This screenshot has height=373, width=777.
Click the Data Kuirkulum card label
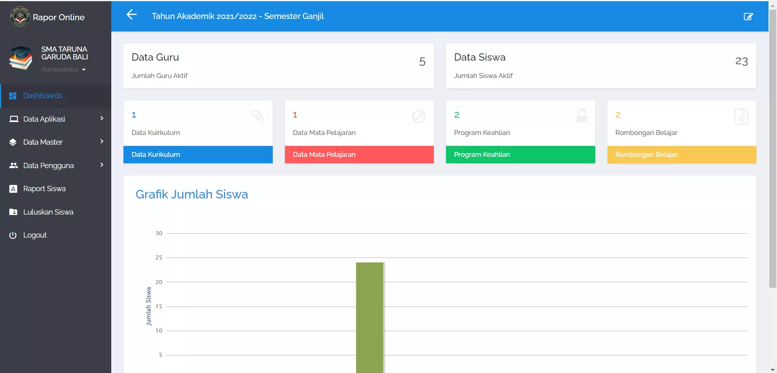pos(156,133)
